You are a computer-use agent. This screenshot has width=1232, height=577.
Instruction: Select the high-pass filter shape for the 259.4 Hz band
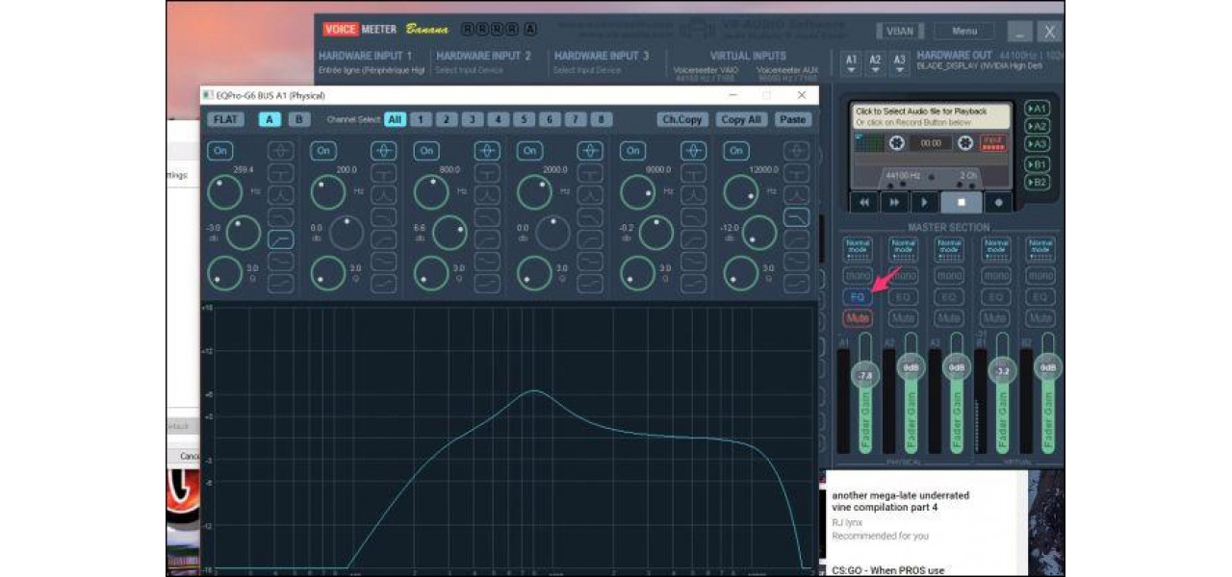(x=281, y=239)
